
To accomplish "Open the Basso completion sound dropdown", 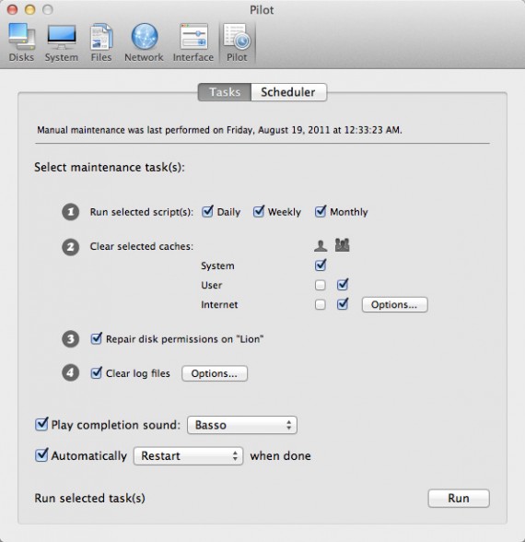I will coord(242,425).
